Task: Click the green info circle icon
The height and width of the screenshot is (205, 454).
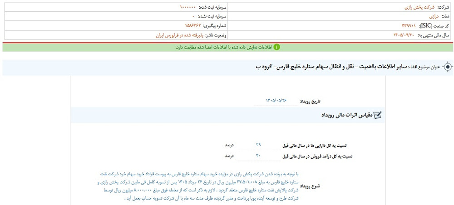Action: pos(277,47)
